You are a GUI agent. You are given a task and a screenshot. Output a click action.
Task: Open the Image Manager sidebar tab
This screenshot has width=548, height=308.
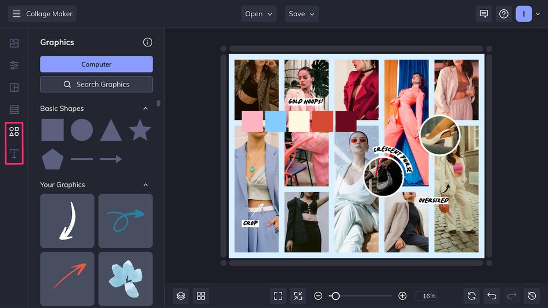14,43
